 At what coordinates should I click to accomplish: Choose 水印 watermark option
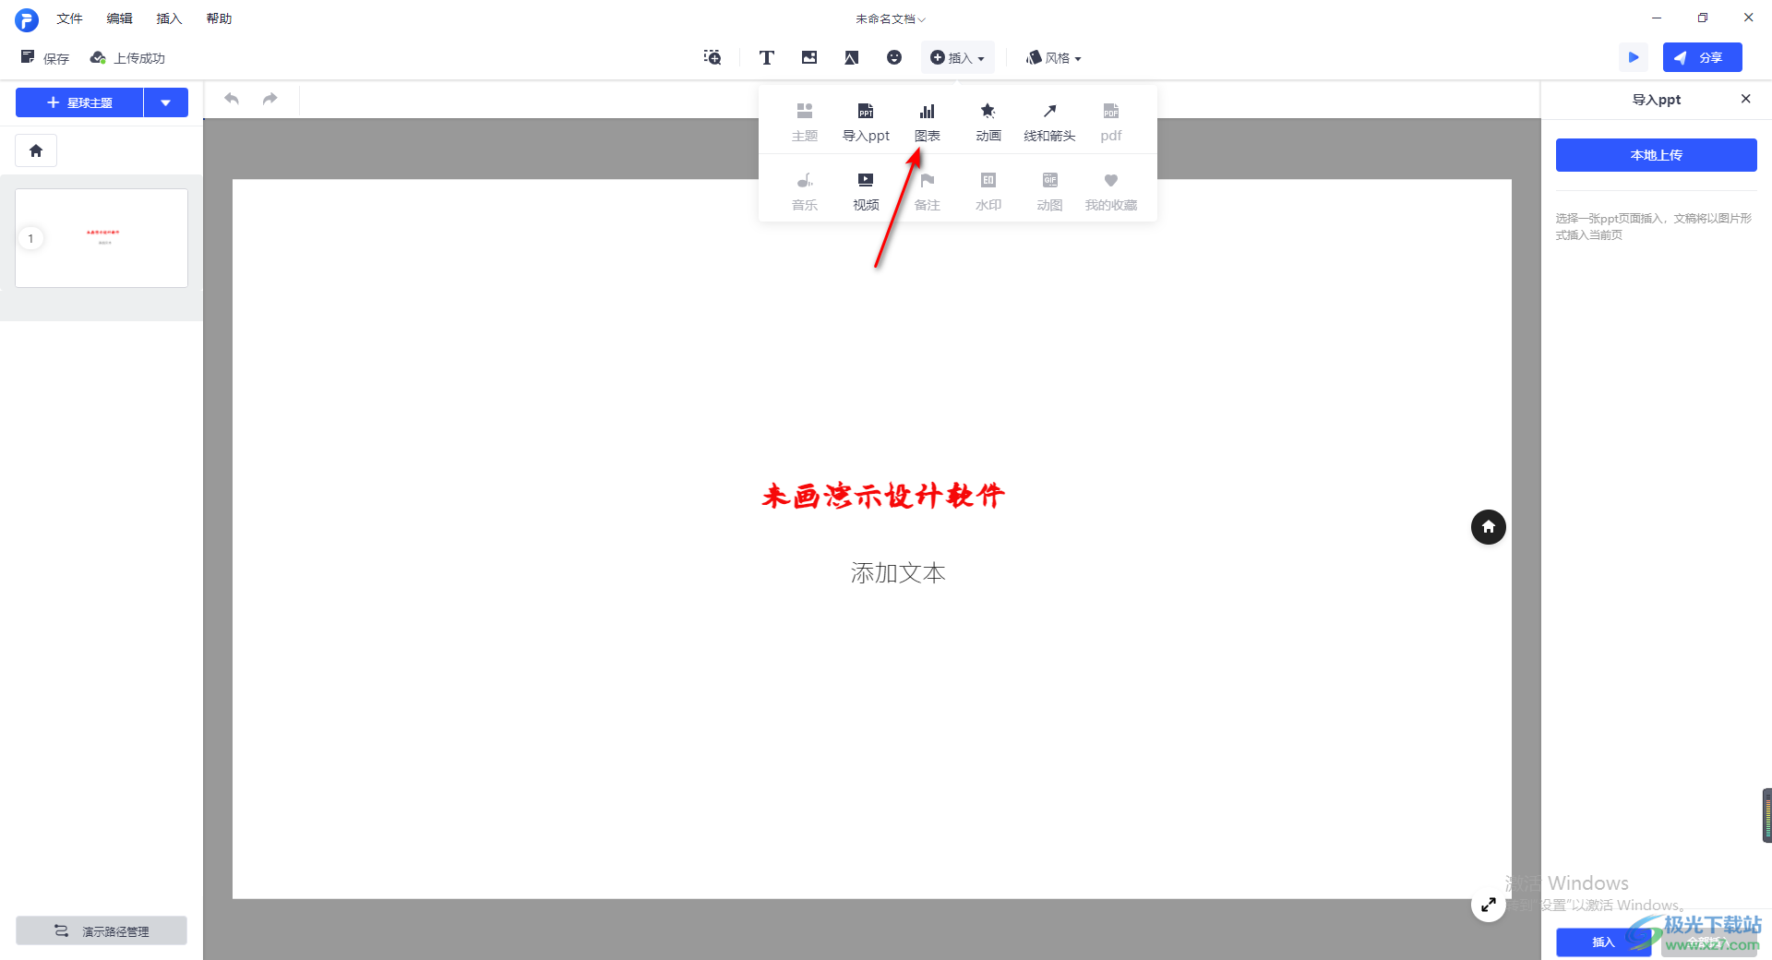tap(988, 191)
